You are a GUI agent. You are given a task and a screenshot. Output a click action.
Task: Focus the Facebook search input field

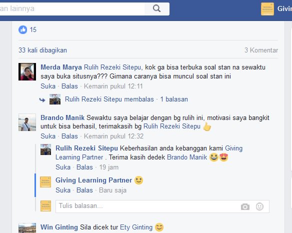tap(72, 9)
